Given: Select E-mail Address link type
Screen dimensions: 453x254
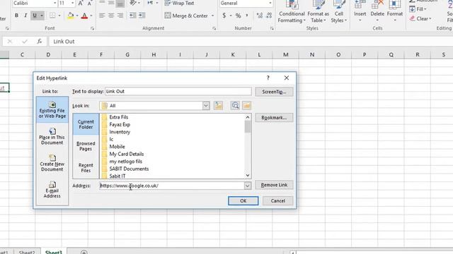Looking at the screenshot, I should click(52, 190).
